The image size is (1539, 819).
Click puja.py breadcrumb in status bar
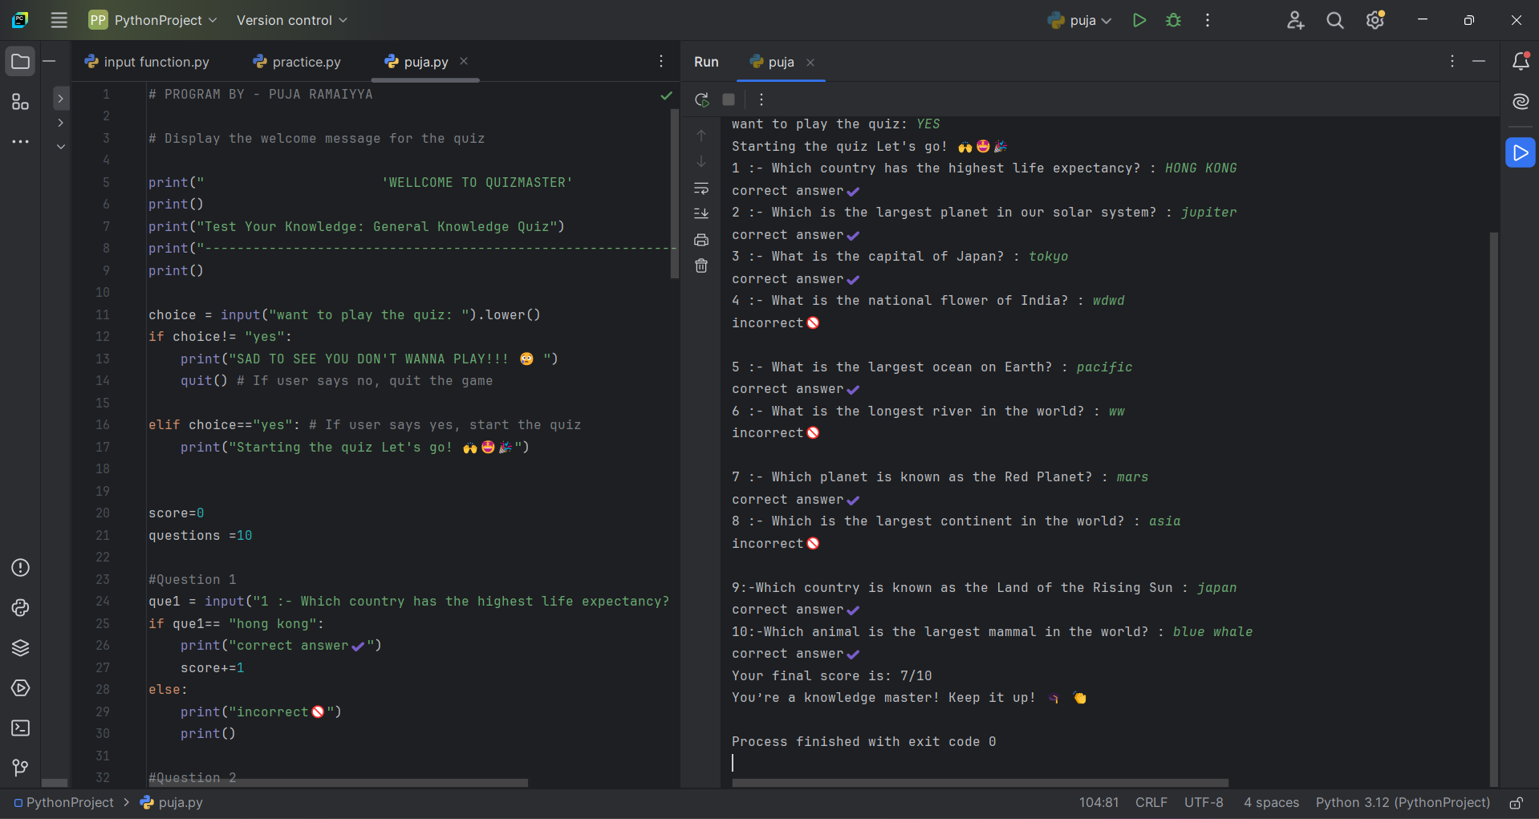coord(172,803)
